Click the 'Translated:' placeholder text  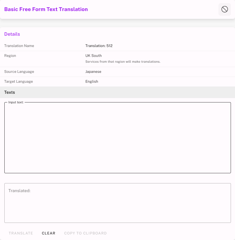click(19, 191)
